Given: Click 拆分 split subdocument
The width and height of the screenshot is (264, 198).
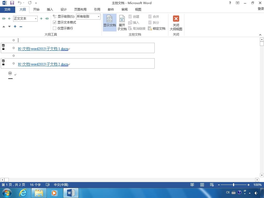Looking at the screenshot, I should pyautogui.click(x=154, y=22).
